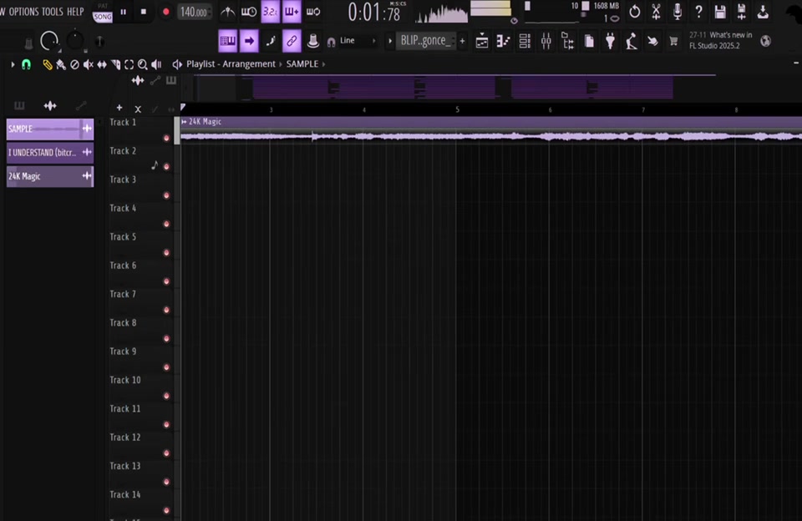Select the paint brush tool

61,64
